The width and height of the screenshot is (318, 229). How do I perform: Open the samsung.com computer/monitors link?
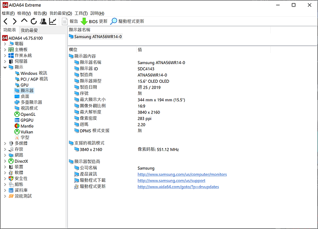pyautogui.click(x=182, y=174)
